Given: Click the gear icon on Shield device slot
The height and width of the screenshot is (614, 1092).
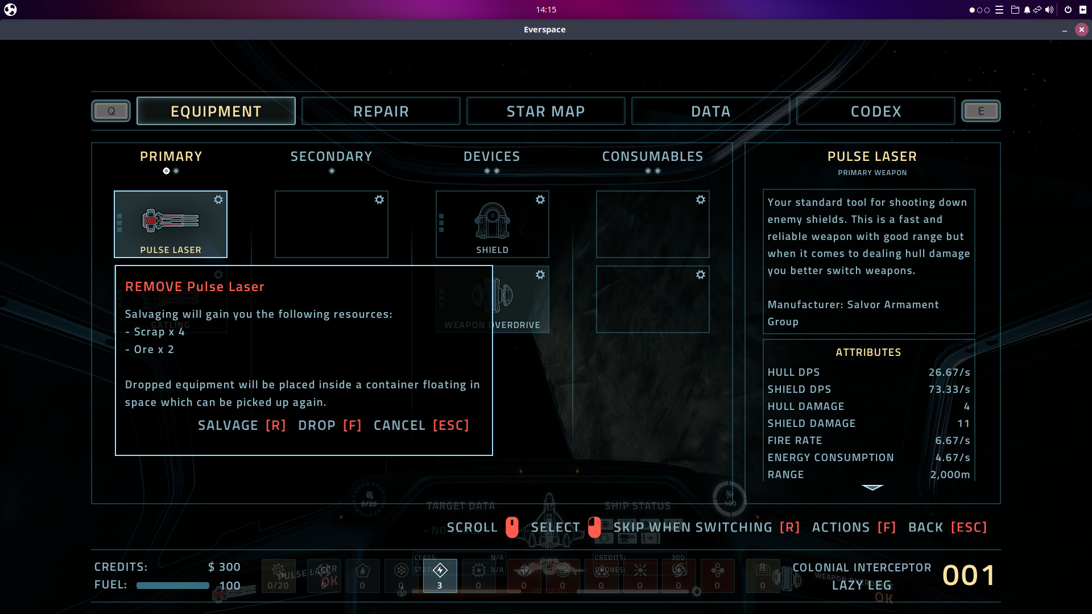Looking at the screenshot, I should tap(540, 200).
